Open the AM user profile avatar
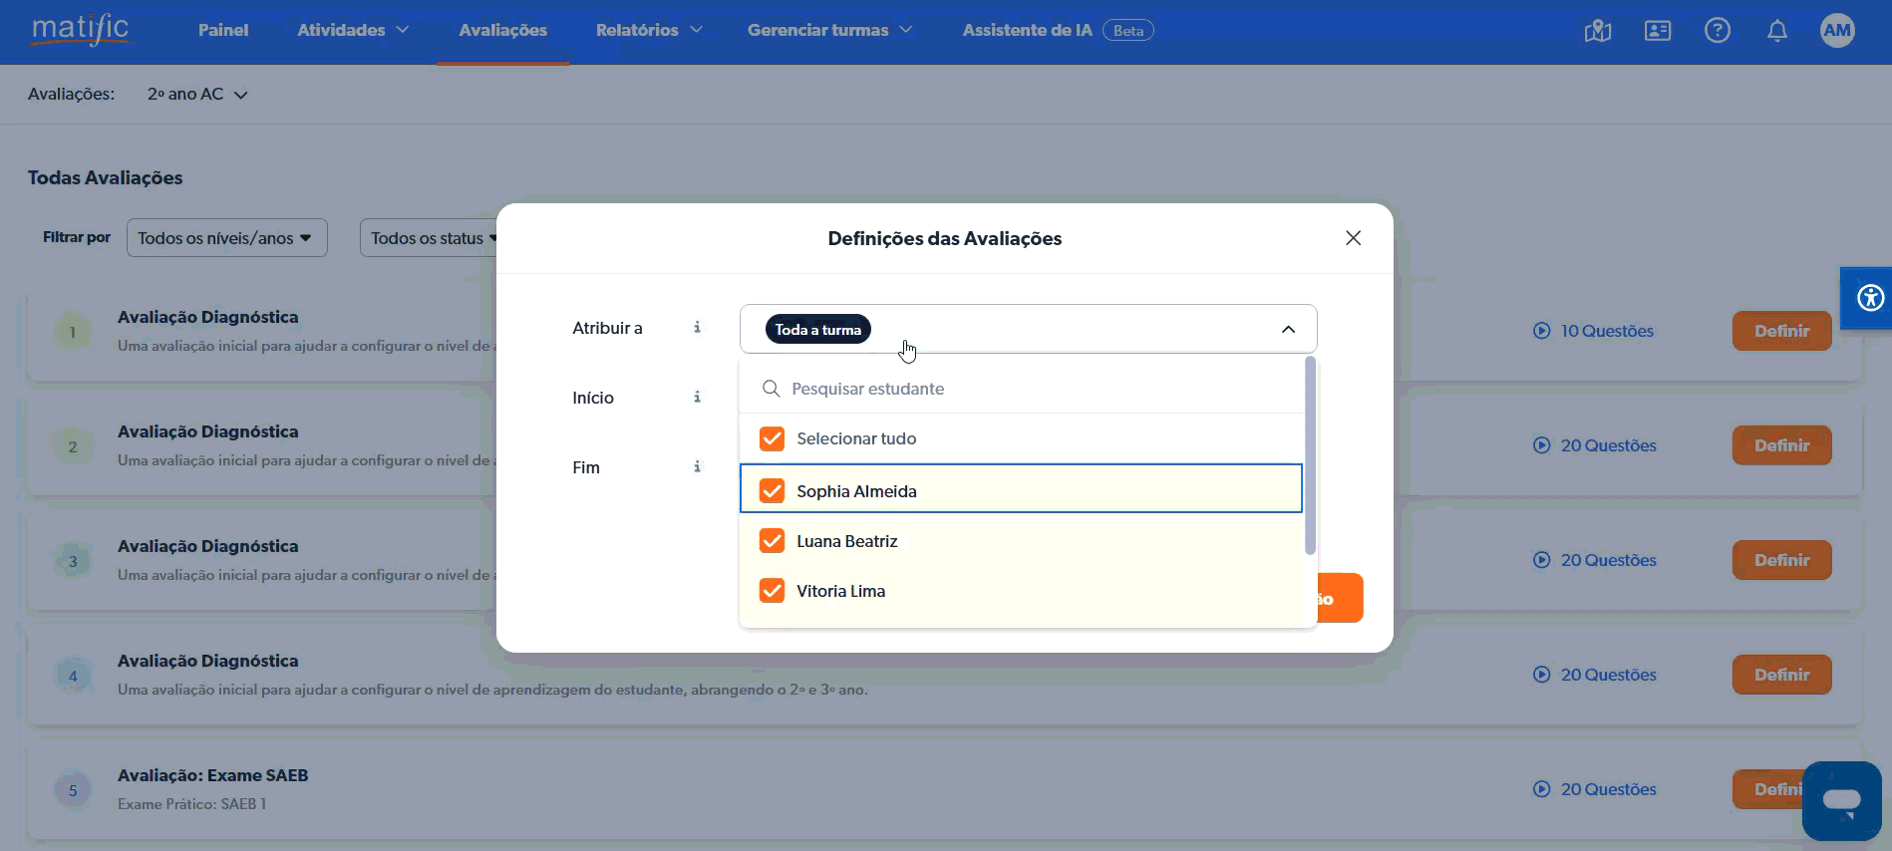Image resolution: width=1892 pixels, height=851 pixels. (x=1836, y=31)
